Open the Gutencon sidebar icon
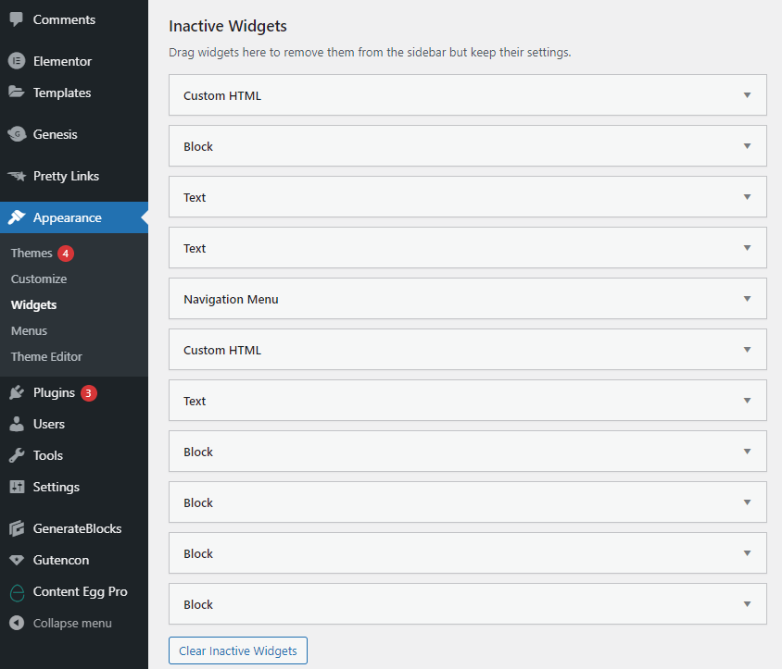 (x=16, y=560)
